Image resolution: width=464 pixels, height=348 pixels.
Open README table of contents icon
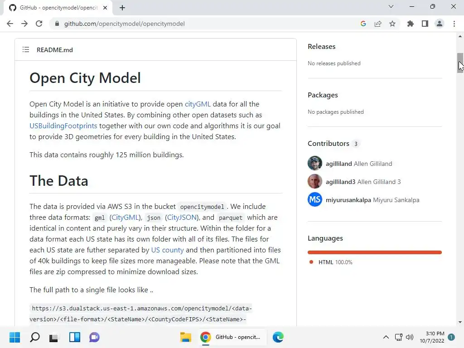point(26,50)
